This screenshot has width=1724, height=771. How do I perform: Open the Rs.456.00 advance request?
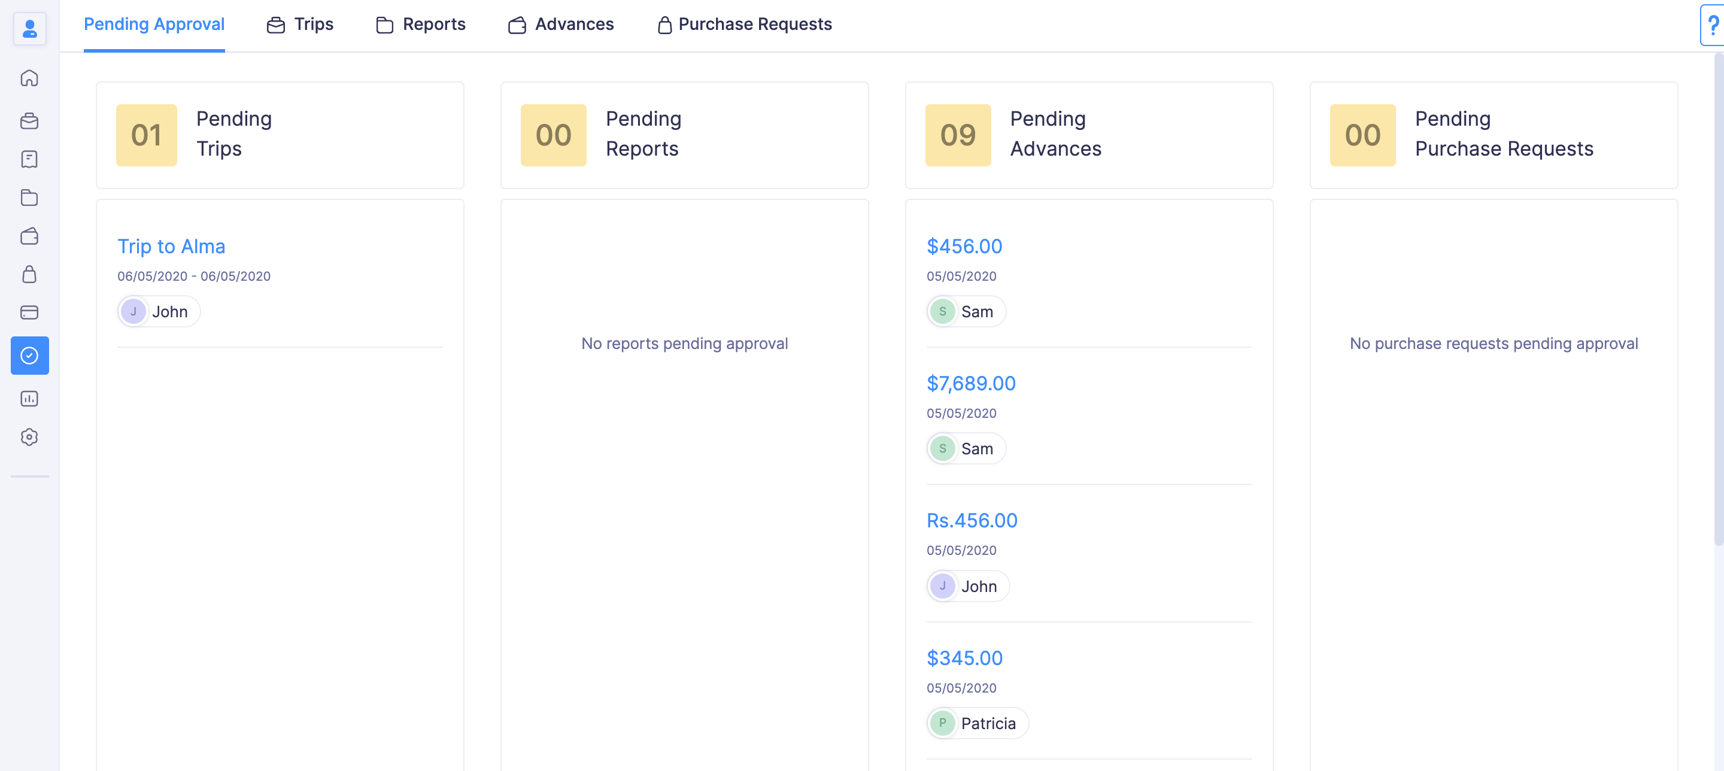[x=971, y=520]
